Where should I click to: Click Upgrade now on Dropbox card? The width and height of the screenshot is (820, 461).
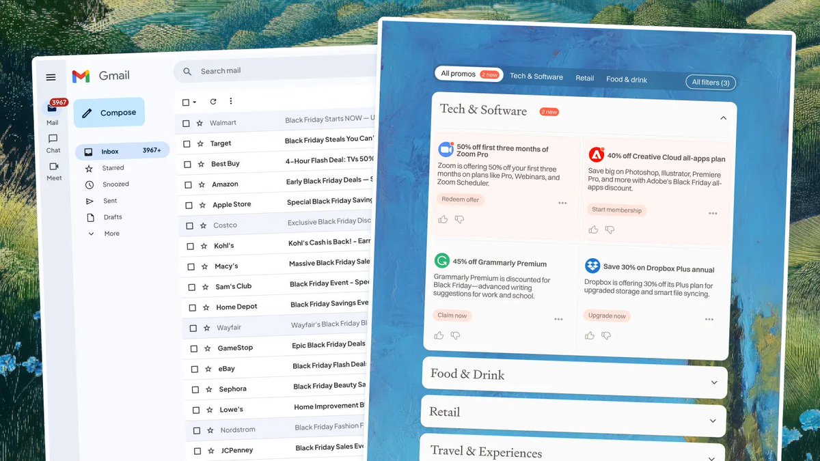(x=607, y=316)
